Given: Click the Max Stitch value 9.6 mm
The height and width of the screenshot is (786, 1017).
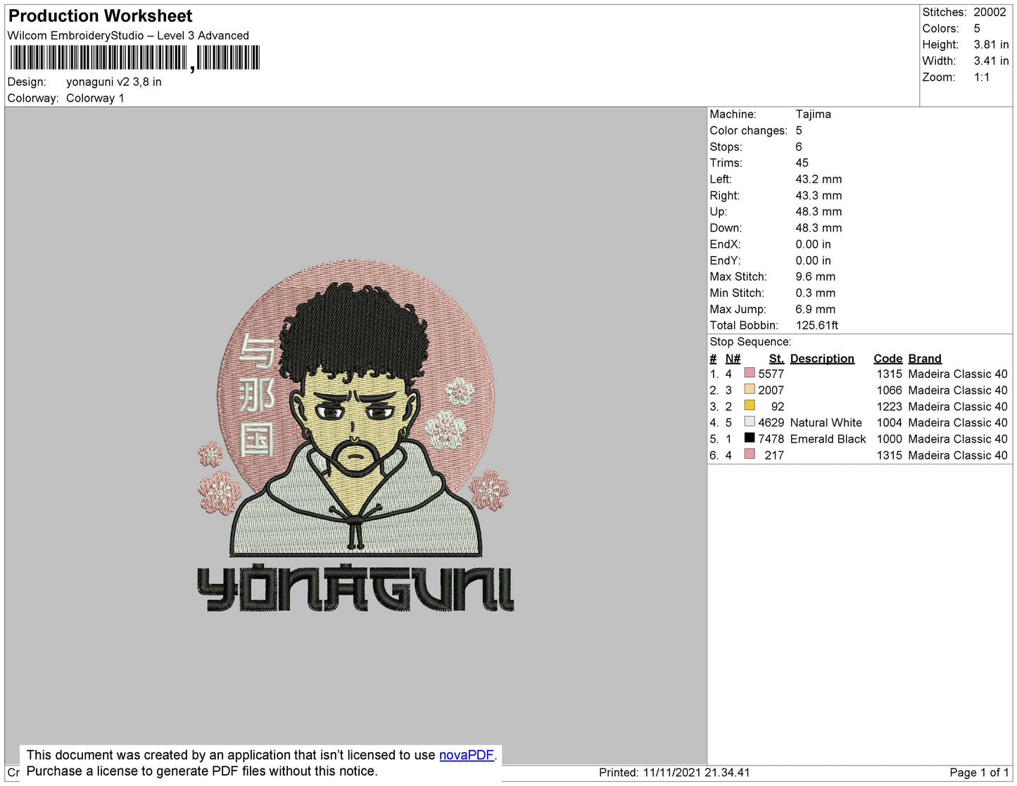Looking at the screenshot, I should (x=815, y=277).
